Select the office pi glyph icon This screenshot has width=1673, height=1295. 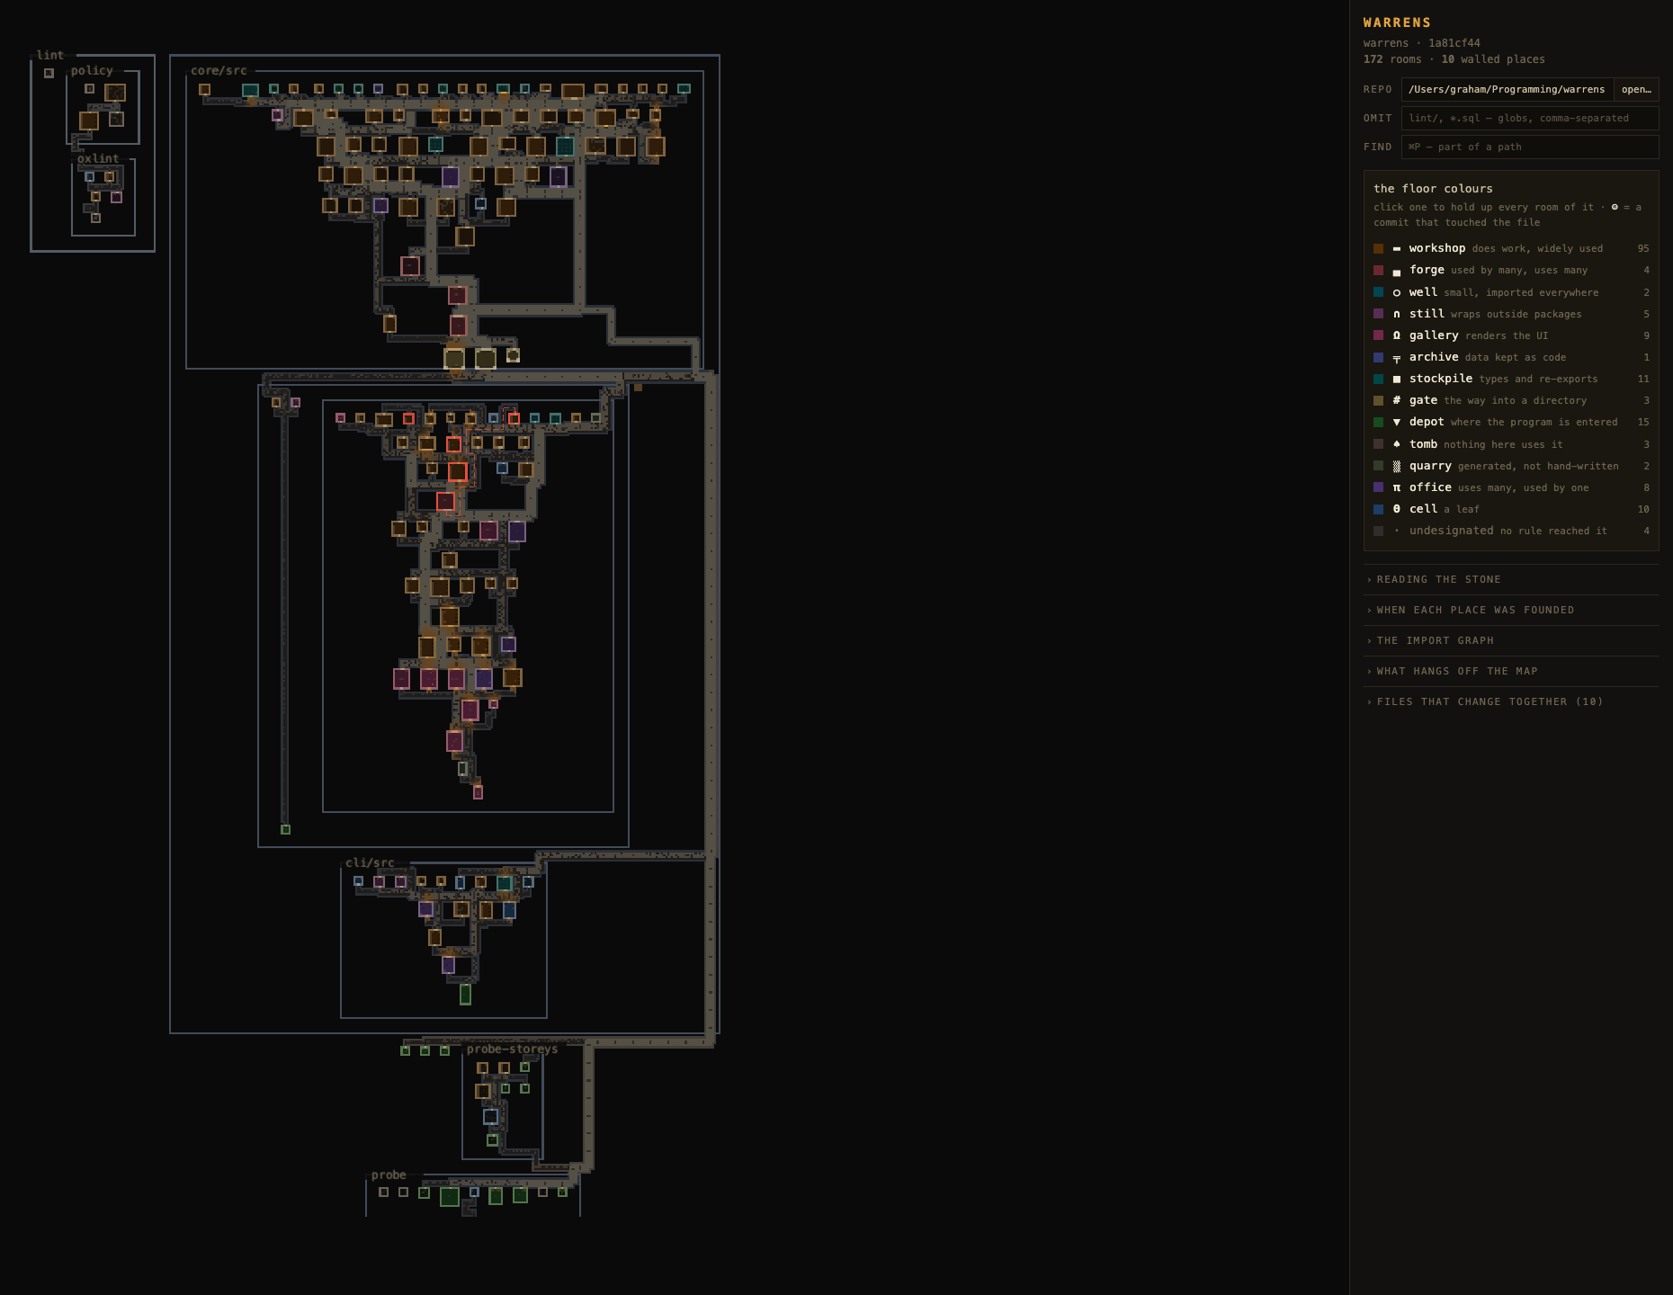[x=1397, y=487]
